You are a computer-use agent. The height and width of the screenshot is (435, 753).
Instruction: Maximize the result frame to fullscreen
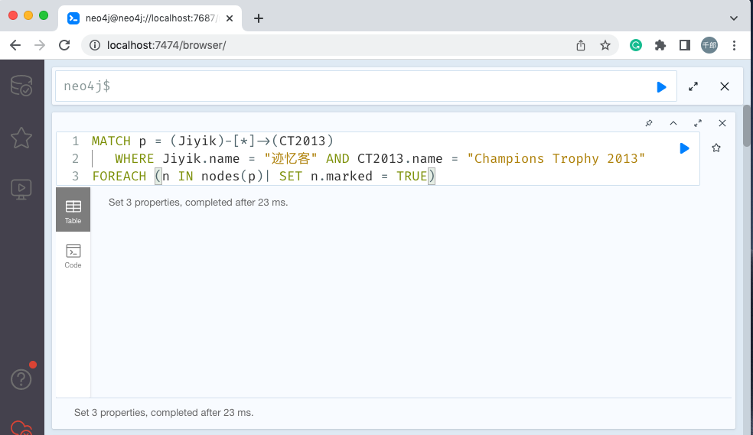point(698,123)
